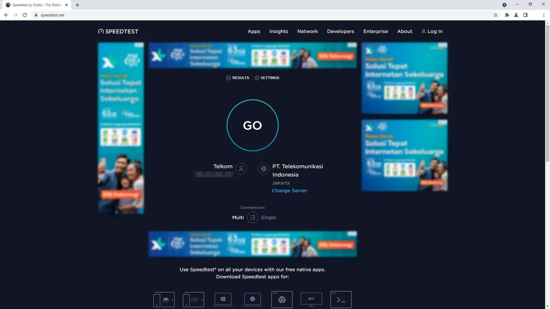Click the bottom XL banner ad

pyautogui.click(x=253, y=244)
